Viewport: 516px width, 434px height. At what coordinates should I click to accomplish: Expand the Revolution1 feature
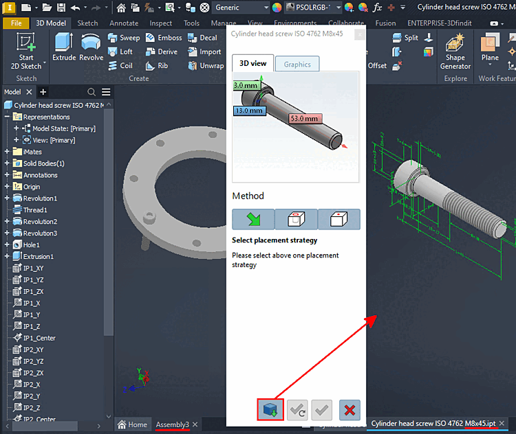[7, 198]
